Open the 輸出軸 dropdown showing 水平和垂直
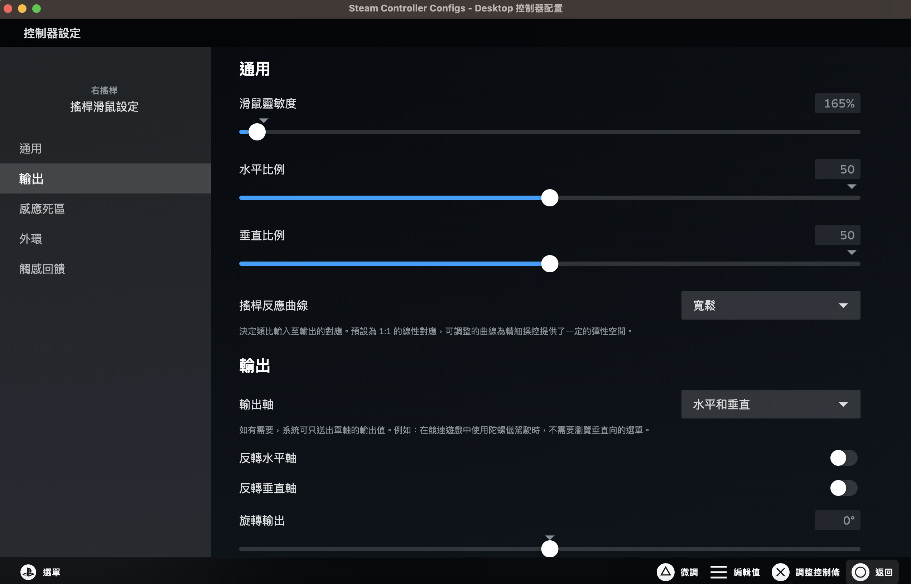The height and width of the screenshot is (584, 911). tap(770, 404)
